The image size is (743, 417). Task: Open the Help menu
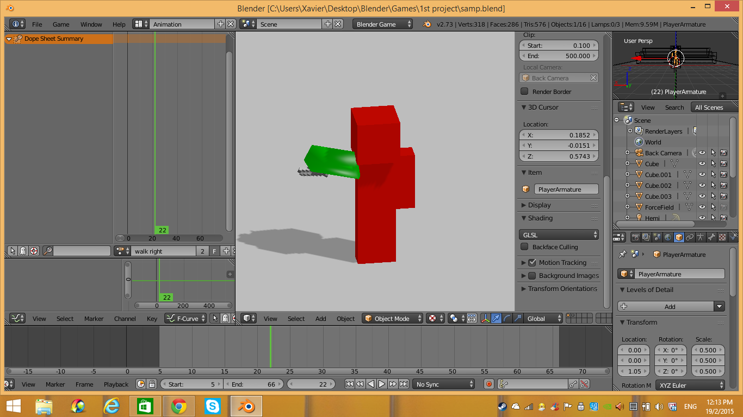tap(119, 24)
